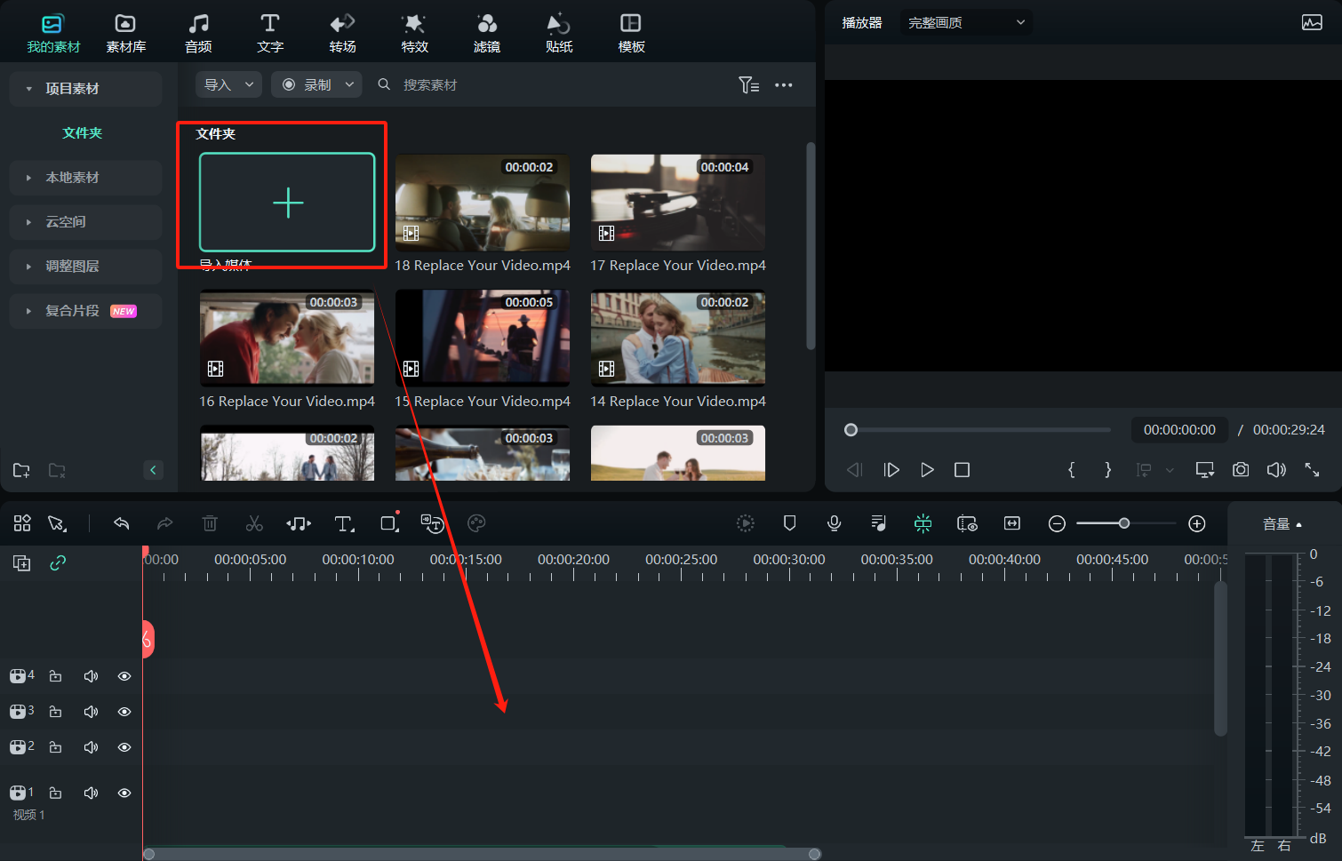Select the text tool in timeline toolbar
The height and width of the screenshot is (861, 1342).
click(343, 523)
